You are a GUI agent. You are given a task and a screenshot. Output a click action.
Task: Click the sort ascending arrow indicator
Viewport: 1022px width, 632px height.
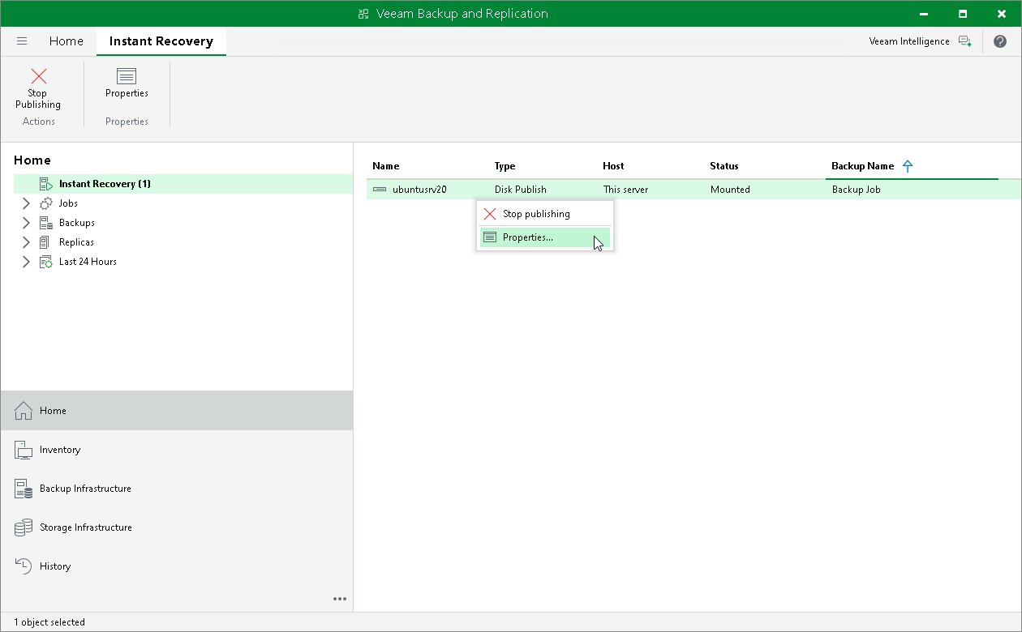click(908, 166)
